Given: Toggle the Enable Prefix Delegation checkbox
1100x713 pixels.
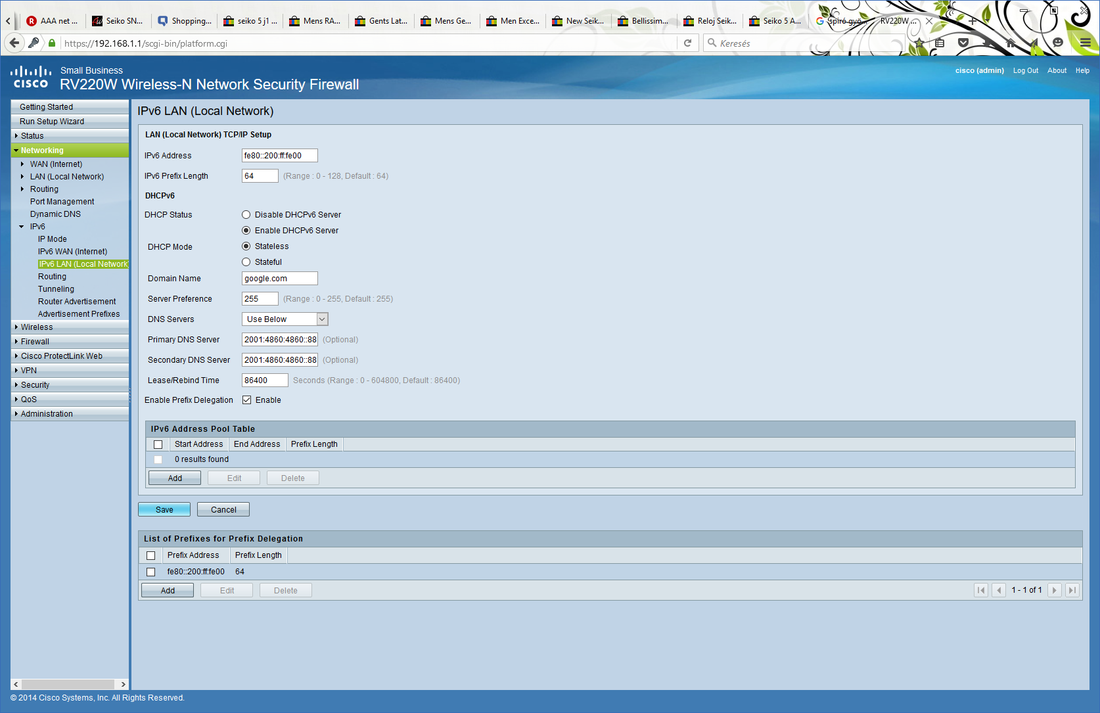Looking at the screenshot, I should pos(247,400).
